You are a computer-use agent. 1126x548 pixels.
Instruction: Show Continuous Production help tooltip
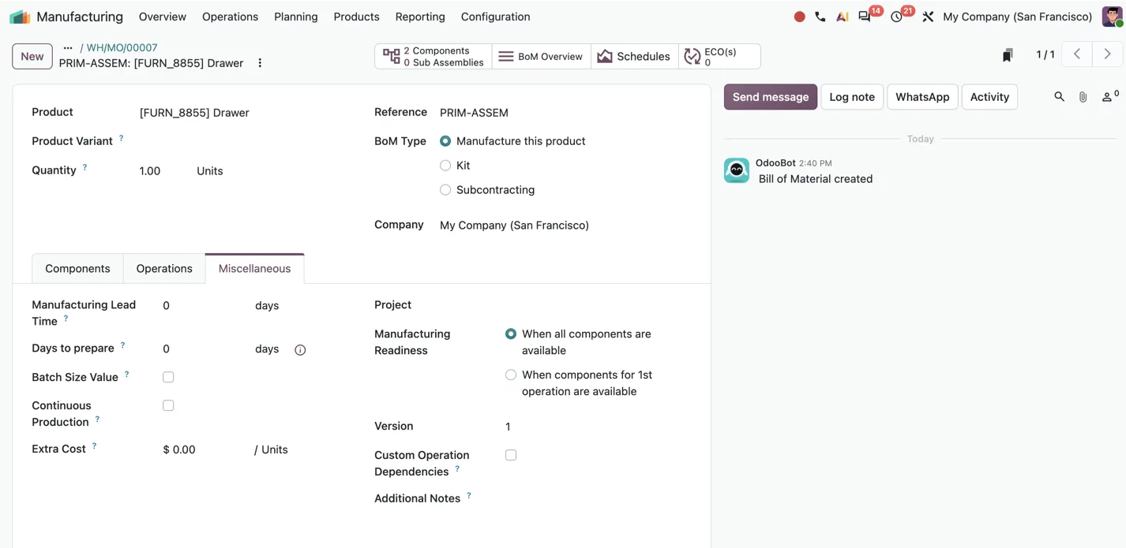click(97, 419)
